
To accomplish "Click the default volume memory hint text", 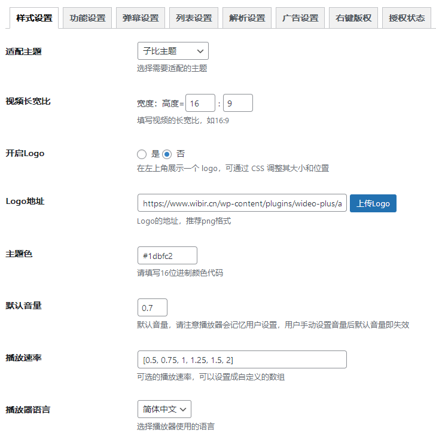I will pyautogui.click(x=273, y=325).
